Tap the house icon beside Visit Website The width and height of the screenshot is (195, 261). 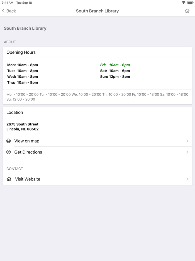(8, 179)
